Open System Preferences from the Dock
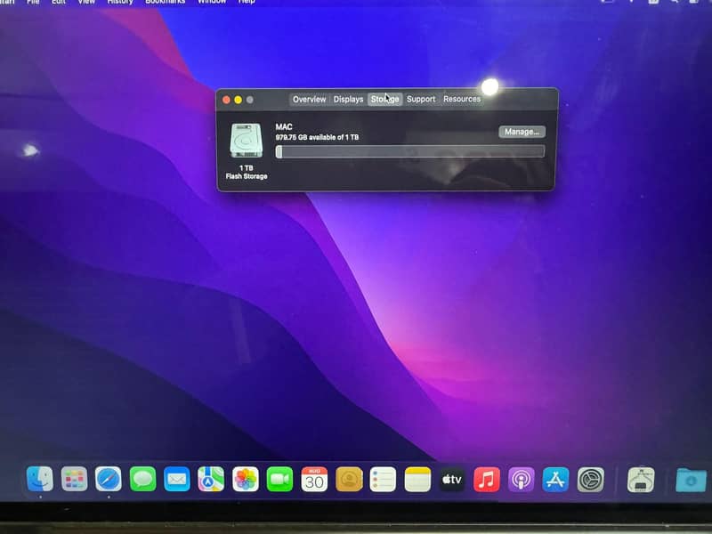 pyautogui.click(x=590, y=479)
